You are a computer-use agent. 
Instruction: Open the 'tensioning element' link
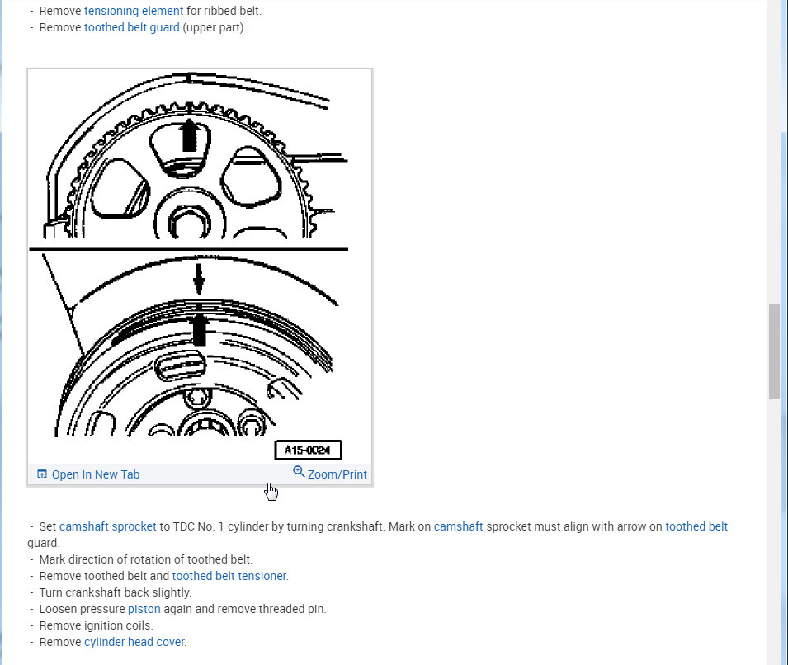[x=134, y=11]
